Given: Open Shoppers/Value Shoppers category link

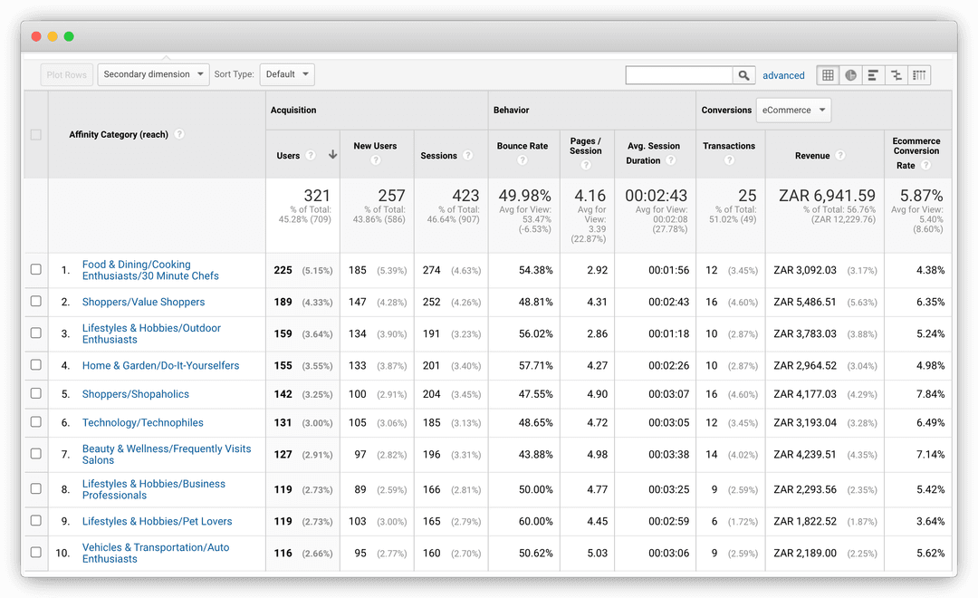Looking at the screenshot, I should point(143,302).
